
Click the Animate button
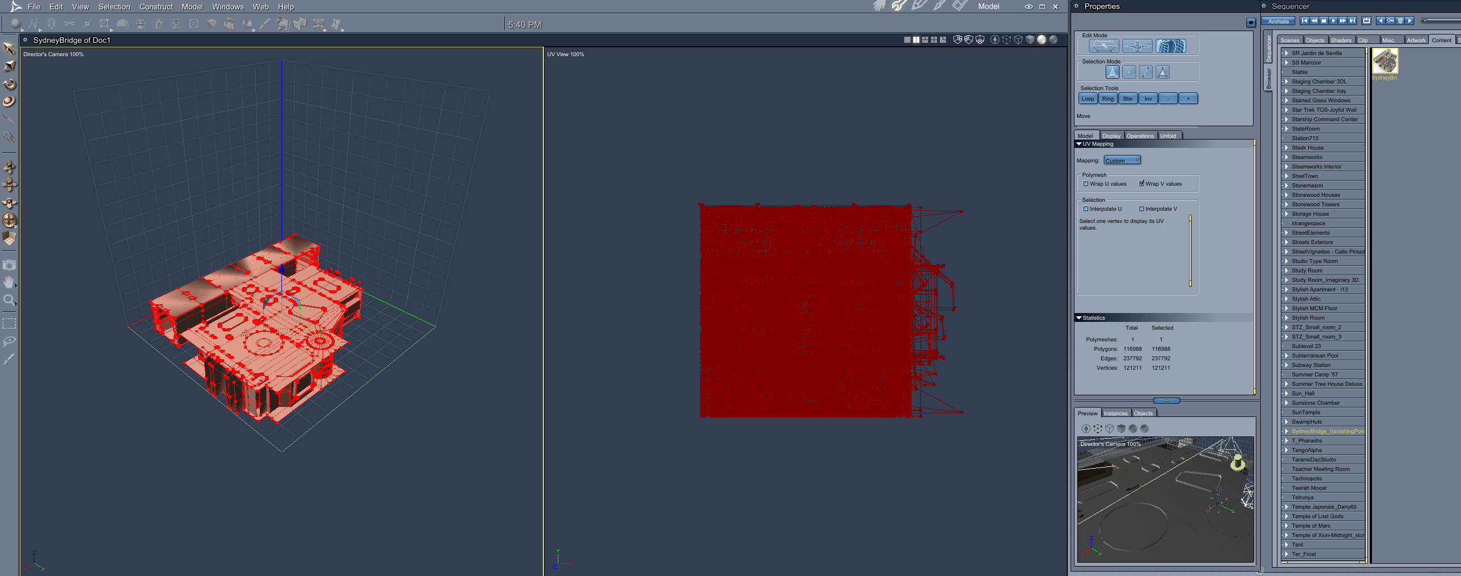click(1279, 21)
